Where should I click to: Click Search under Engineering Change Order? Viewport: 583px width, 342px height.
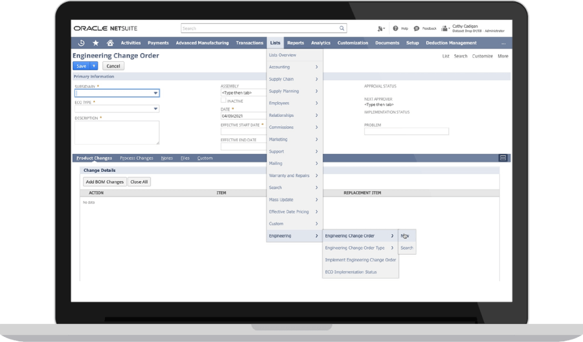click(x=407, y=248)
